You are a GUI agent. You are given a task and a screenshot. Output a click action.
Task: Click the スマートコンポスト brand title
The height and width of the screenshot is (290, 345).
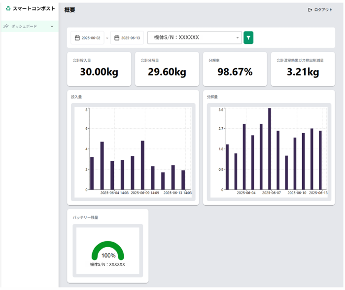tap(34, 8)
